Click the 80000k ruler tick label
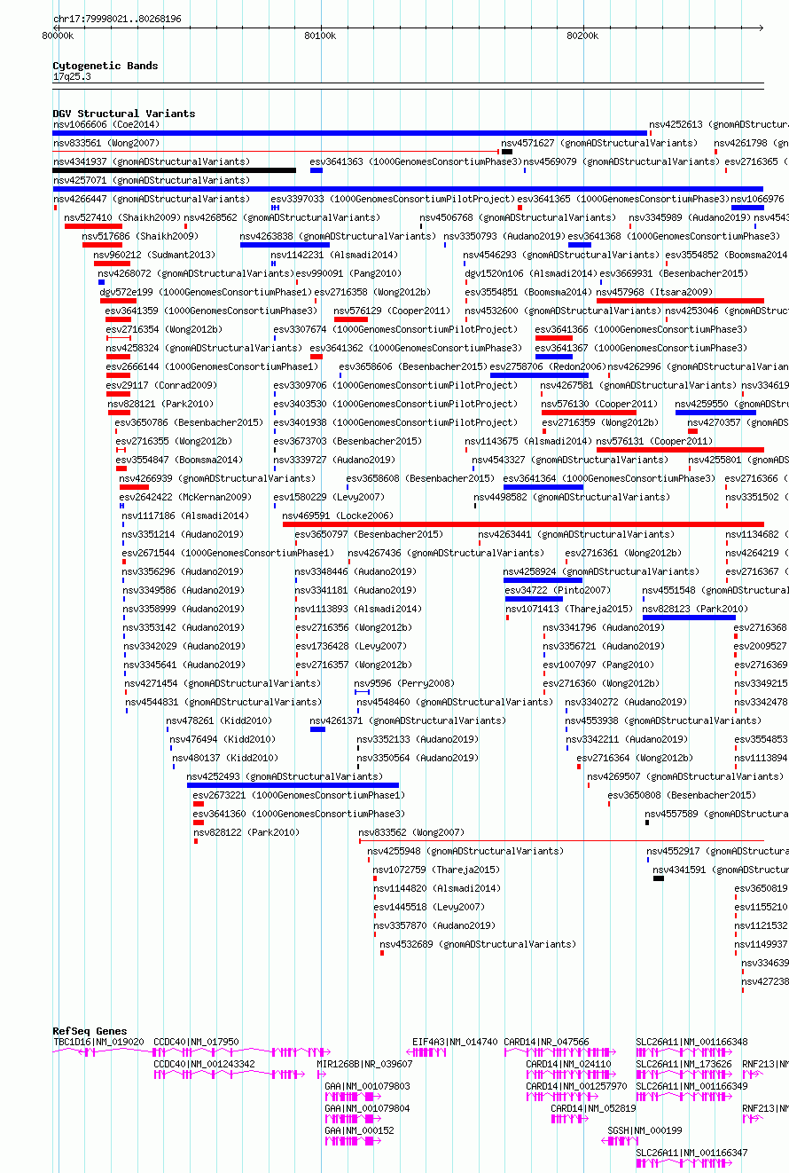The image size is (789, 1173). (58, 36)
